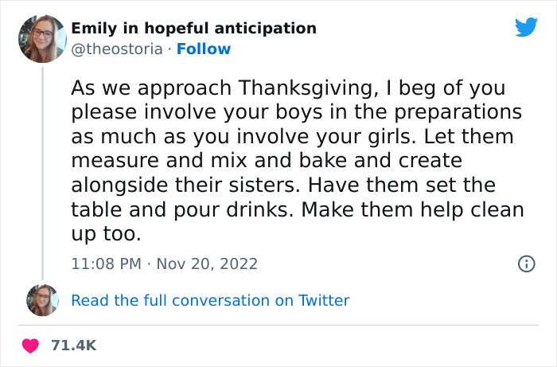Click small avatar beside the conversation link

pyautogui.click(x=41, y=300)
